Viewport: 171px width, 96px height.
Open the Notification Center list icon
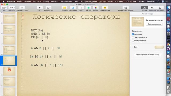[x=167, y=2]
